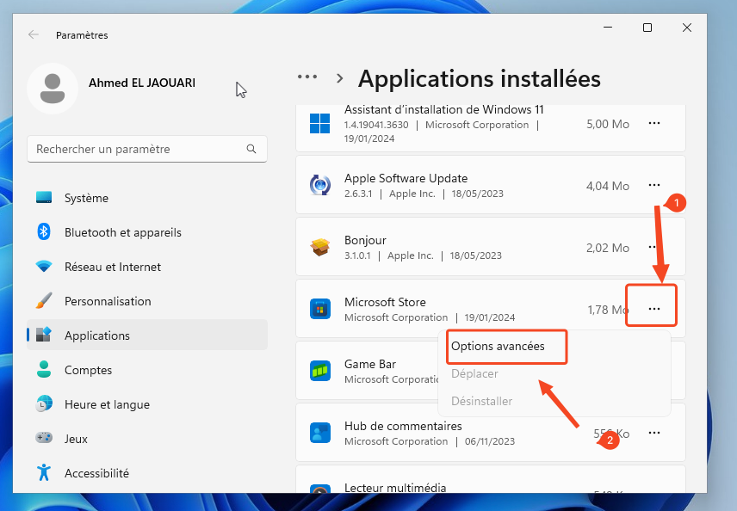Image resolution: width=737 pixels, height=511 pixels.
Task: Expand the breadcrumb ellipsis near Applications installées
Action: pyautogui.click(x=307, y=77)
